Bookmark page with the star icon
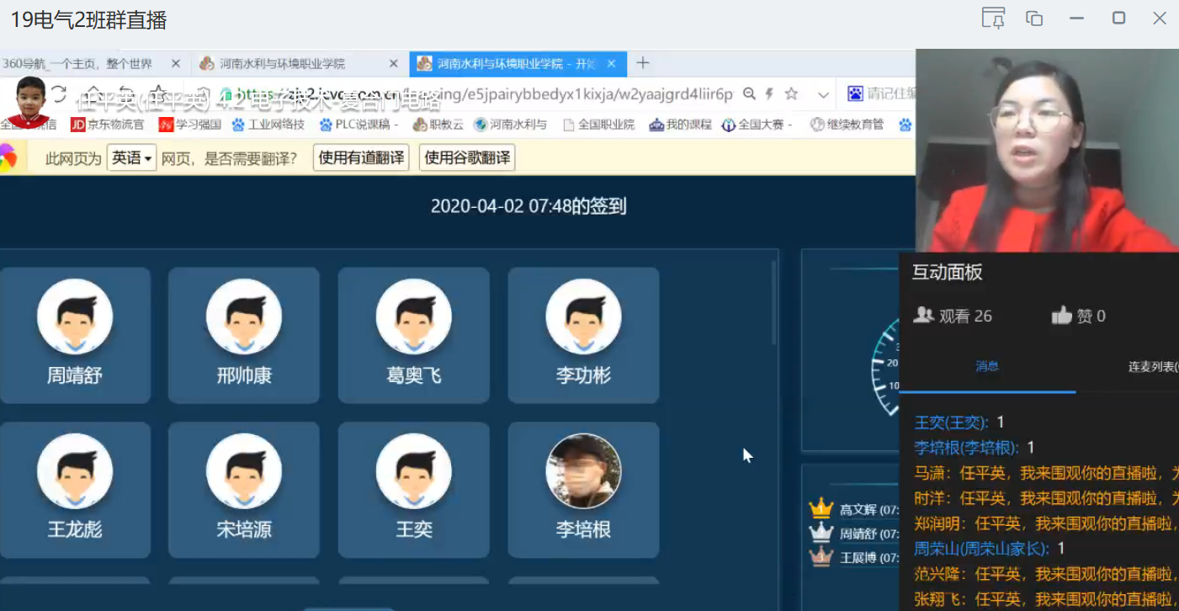This screenshot has height=611, width=1179. point(791,93)
